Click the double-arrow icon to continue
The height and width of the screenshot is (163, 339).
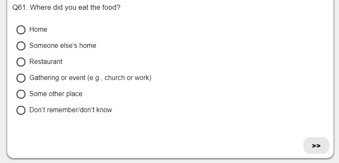click(x=316, y=146)
